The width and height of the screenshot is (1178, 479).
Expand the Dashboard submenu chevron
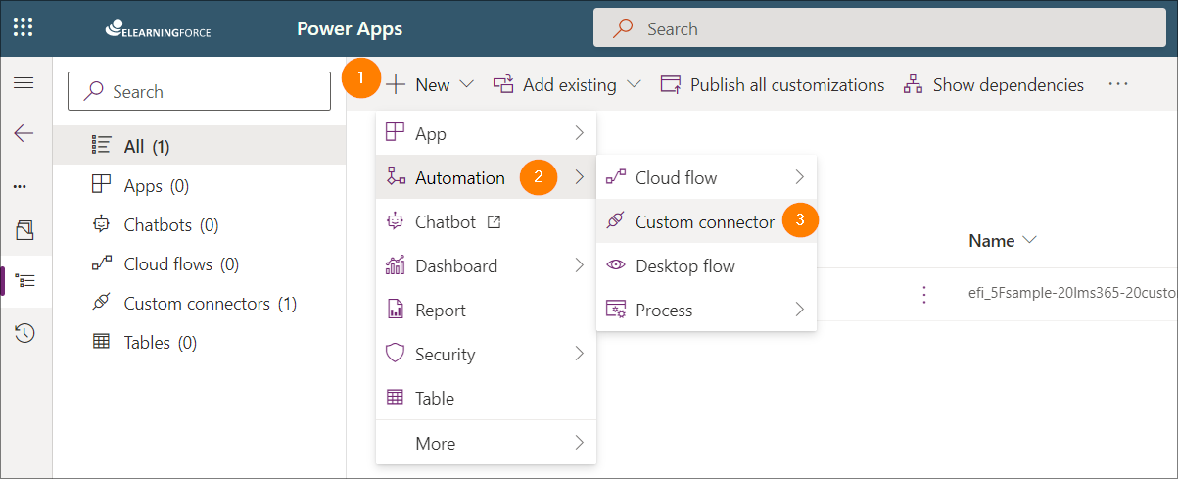[x=580, y=265]
